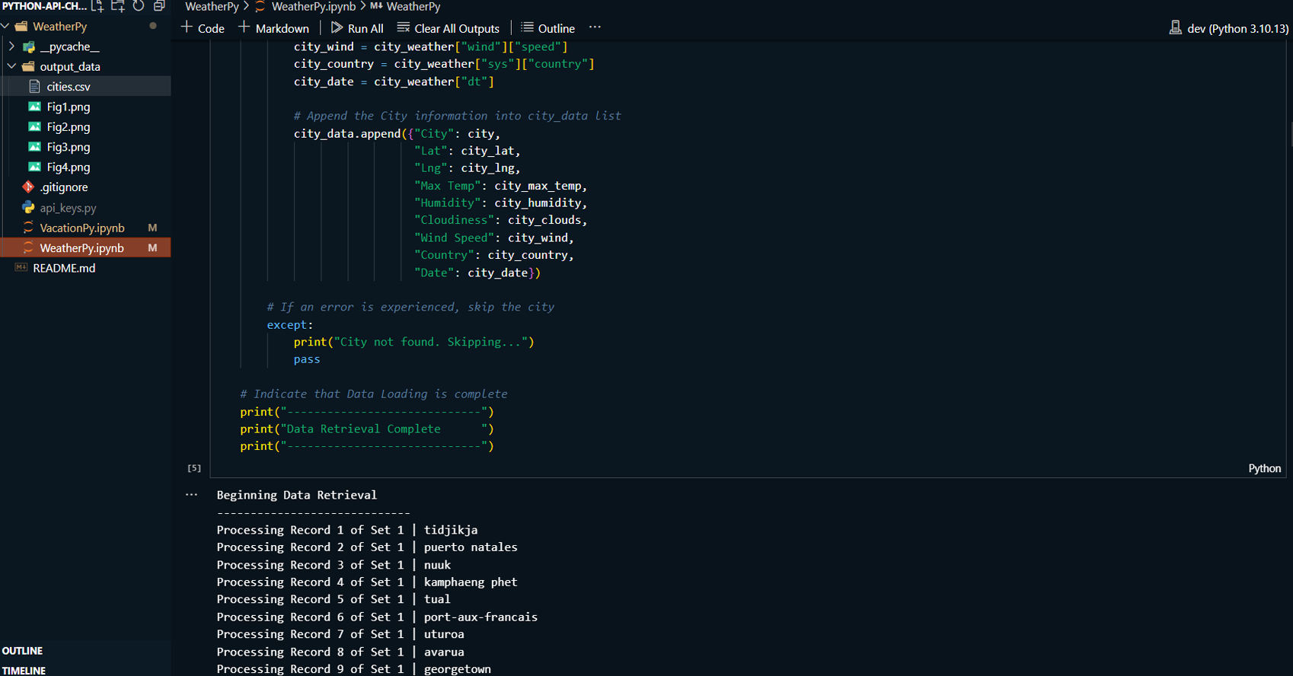The height and width of the screenshot is (676, 1293).
Task: Collapse the output_data folder
Action: (11, 66)
